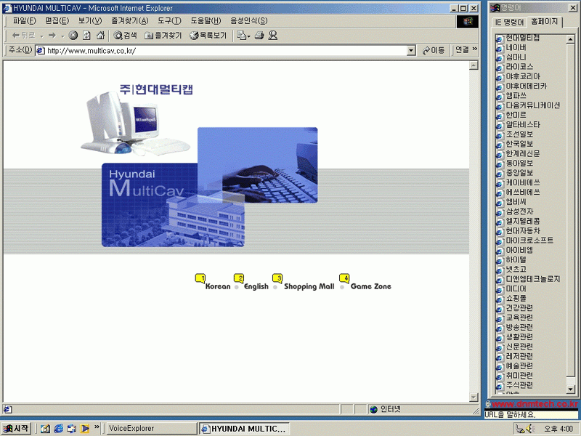
Task: Expand the 연결 (Links) chevron
Action: 475,49
